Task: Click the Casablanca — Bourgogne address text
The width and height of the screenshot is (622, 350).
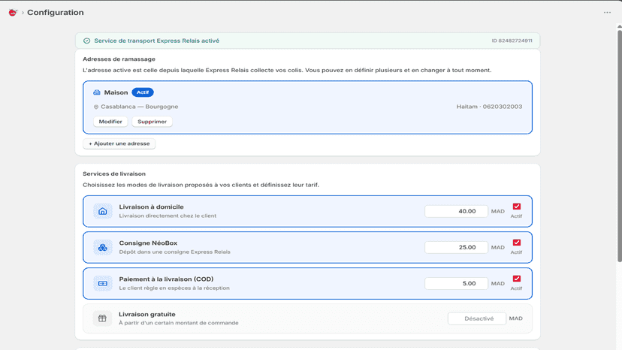Action: (x=139, y=107)
